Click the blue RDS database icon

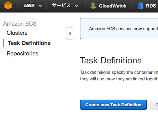coord(140,6)
